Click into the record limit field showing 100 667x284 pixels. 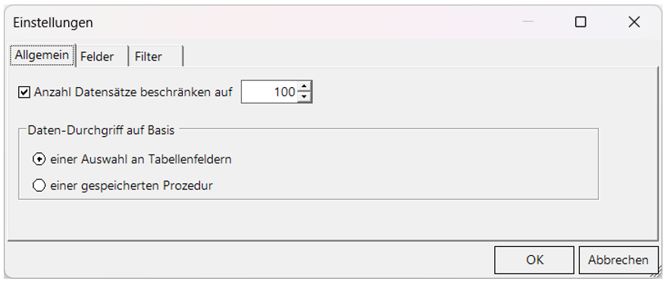pos(270,92)
